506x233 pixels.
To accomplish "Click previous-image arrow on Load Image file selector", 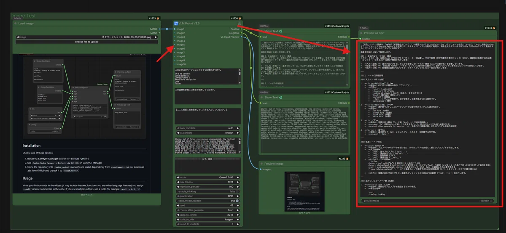I will pyautogui.click(x=18, y=37).
